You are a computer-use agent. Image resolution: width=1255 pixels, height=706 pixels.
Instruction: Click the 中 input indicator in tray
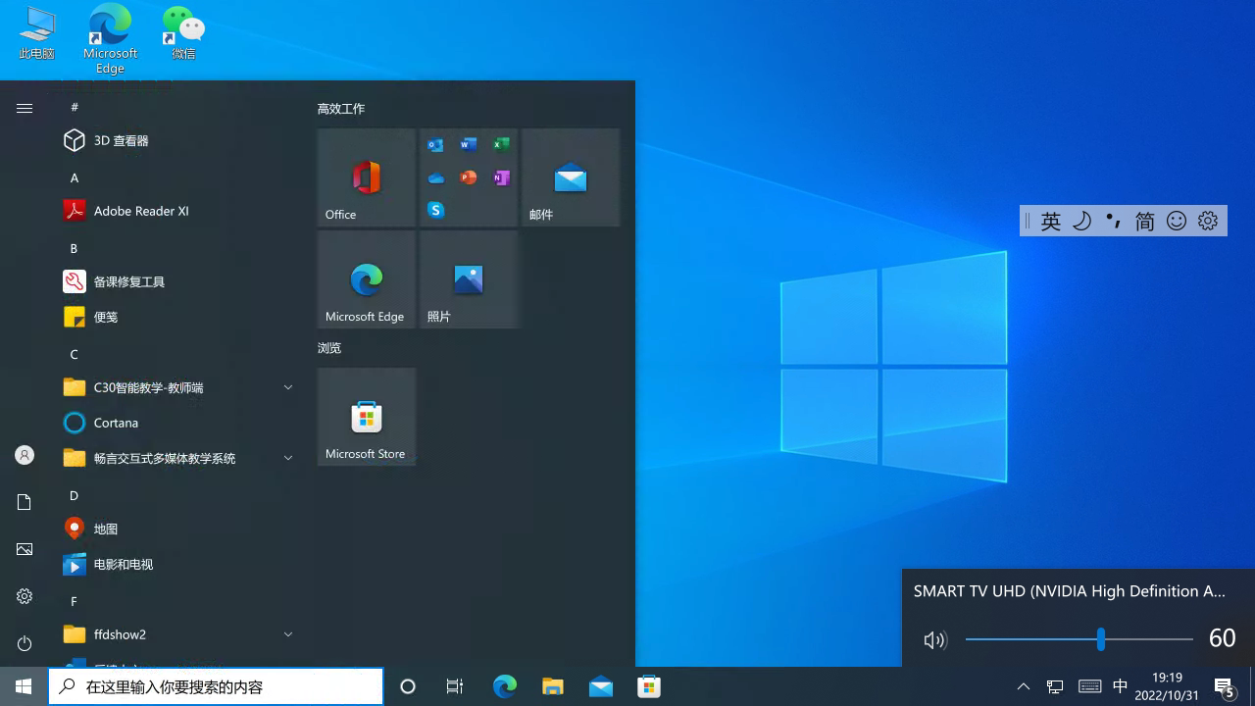tap(1121, 686)
